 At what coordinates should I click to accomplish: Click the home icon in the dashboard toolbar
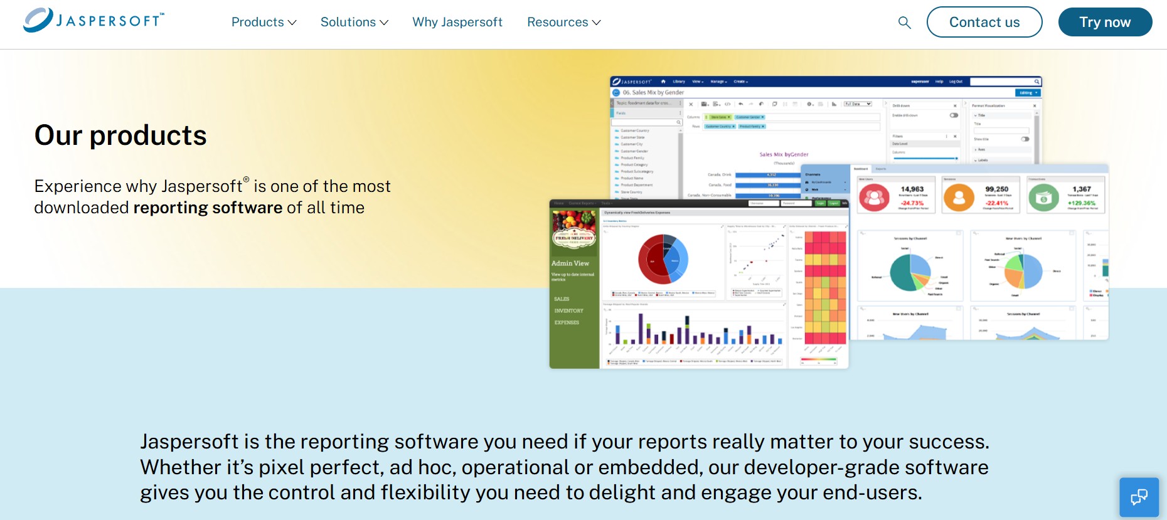(x=663, y=82)
